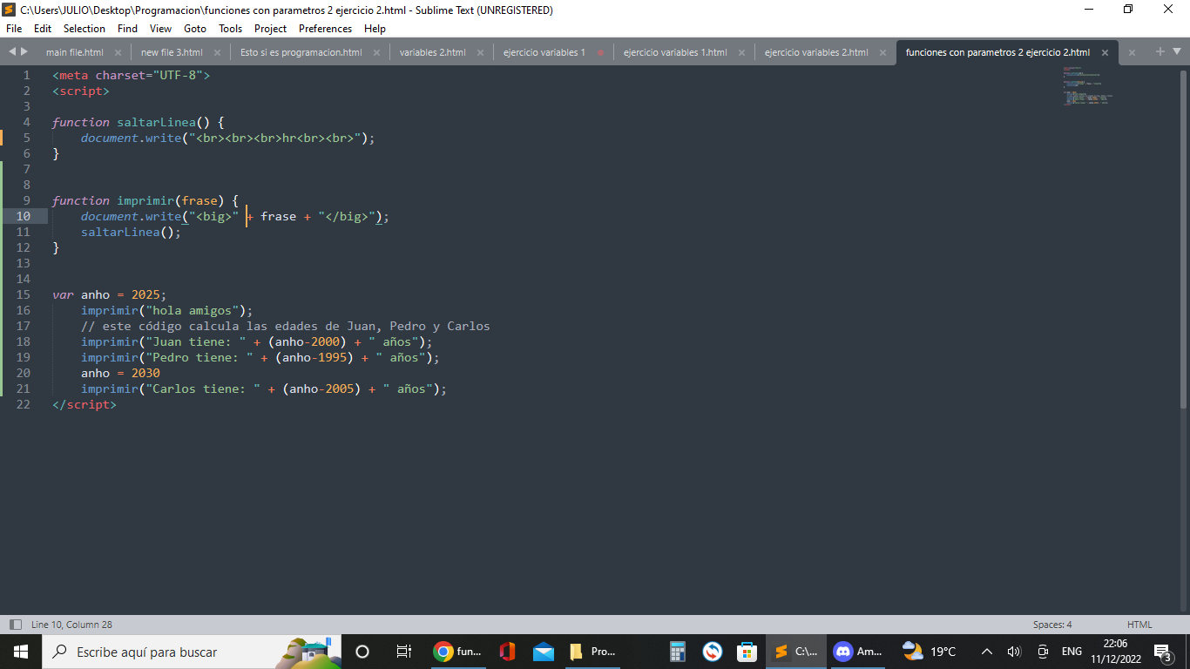Open the Calculator app on taskbar
Image resolution: width=1190 pixels, height=669 pixels.
point(677,652)
